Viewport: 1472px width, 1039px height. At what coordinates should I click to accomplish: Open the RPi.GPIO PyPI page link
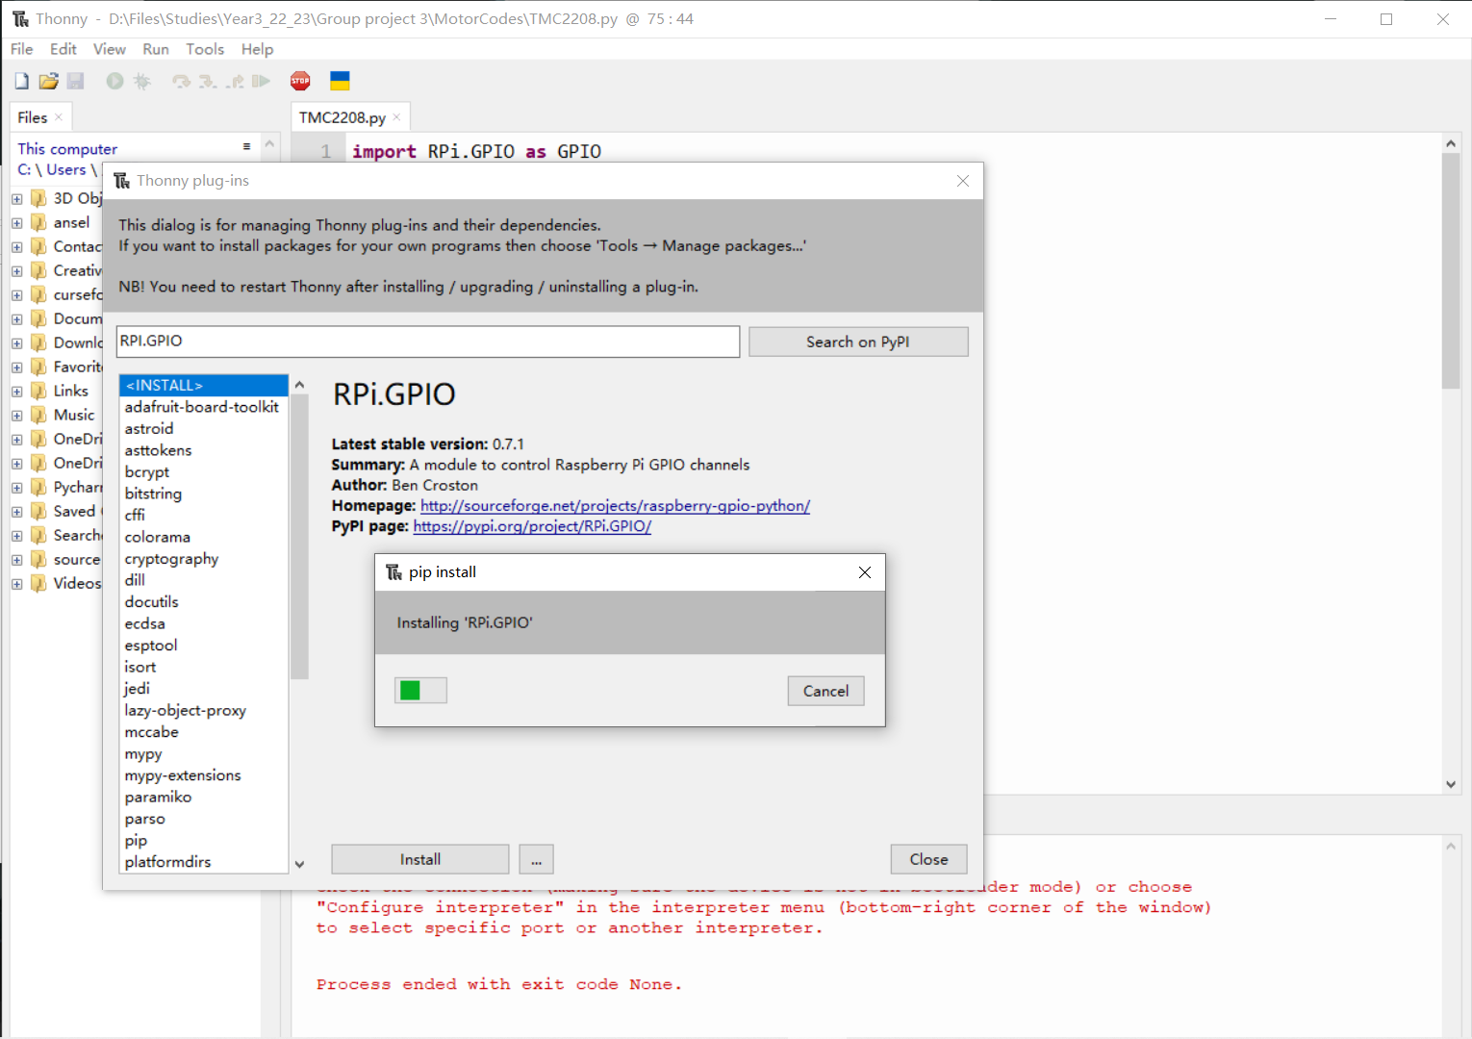click(x=532, y=526)
